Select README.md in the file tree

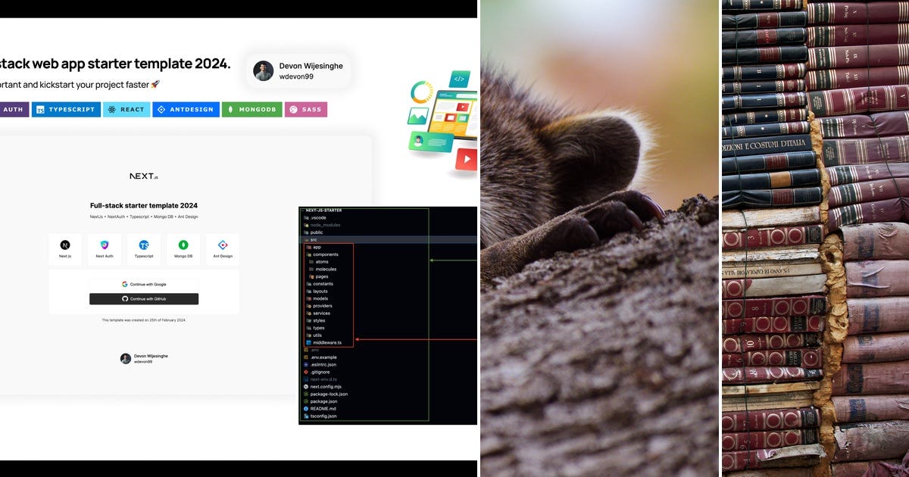coord(321,410)
